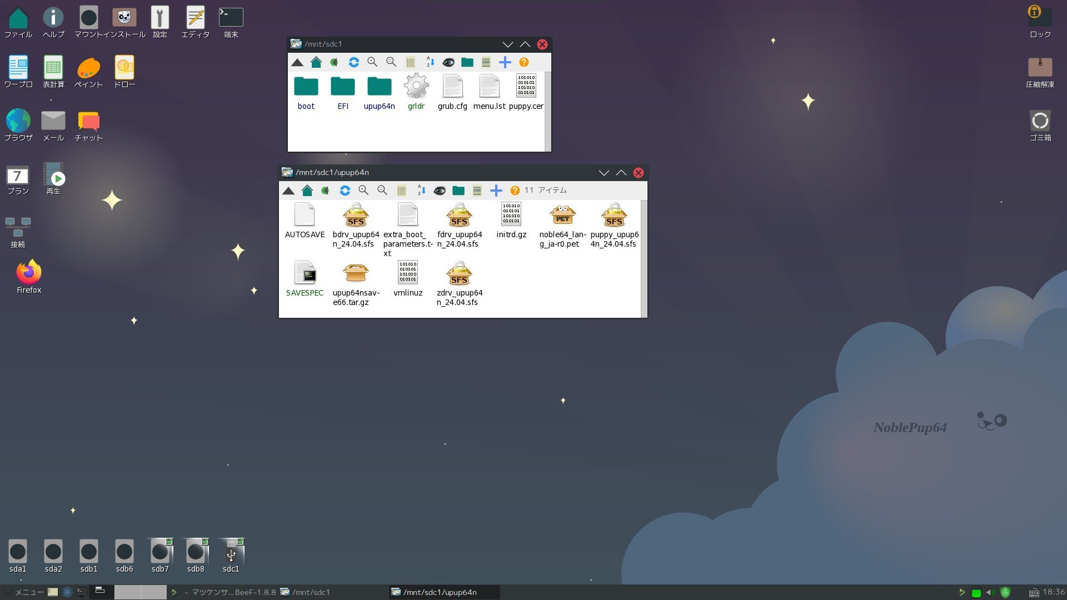Screen dimensions: 1067x600
Task: Open the ゴミ箱 trash icon
Action: [1040, 119]
